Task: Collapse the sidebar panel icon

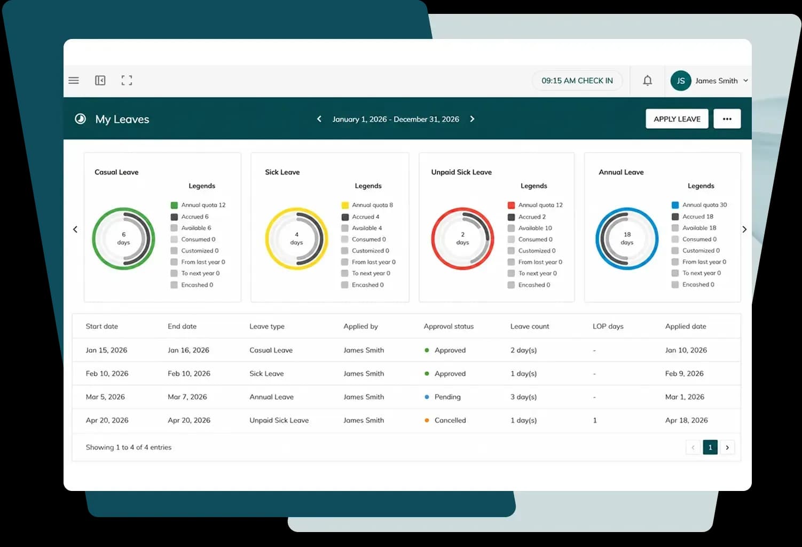Action: 100,81
